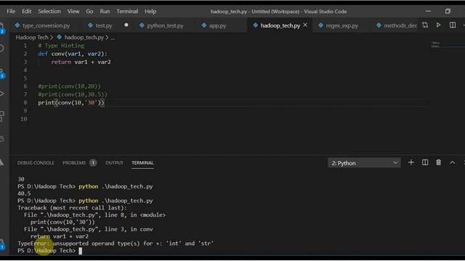Click the breadcrumb ellipsis after hadoop_tech.py
The image size is (465, 261).
click(x=113, y=38)
